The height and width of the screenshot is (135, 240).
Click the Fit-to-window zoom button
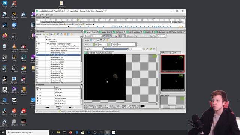(x=95, y=45)
